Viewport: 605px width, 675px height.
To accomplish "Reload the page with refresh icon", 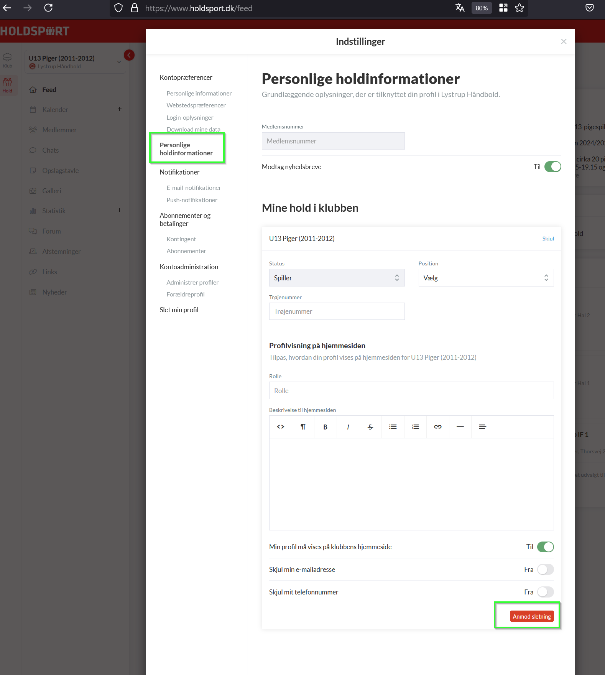I will tap(48, 8).
